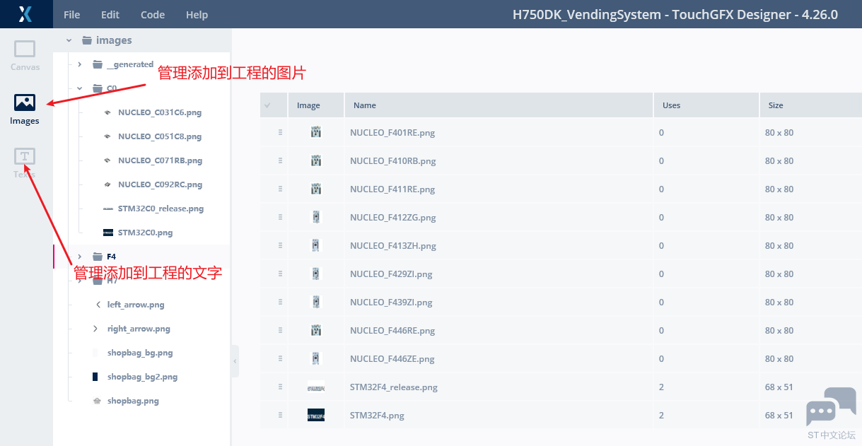This screenshot has height=446, width=862.
Task: Open the Images manager tab
Action: (x=25, y=110)
